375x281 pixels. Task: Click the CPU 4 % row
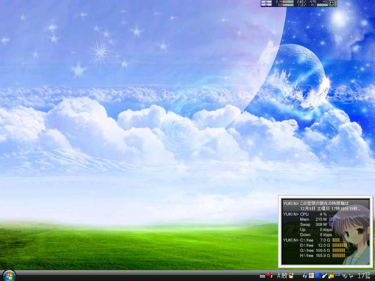[313, 214]
